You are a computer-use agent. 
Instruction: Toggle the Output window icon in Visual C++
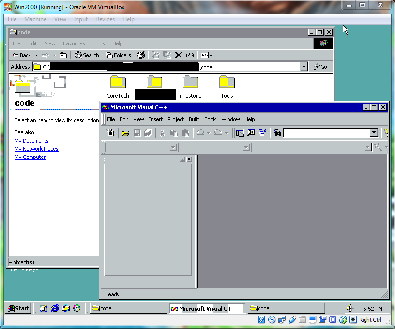(x=251, y=133)
